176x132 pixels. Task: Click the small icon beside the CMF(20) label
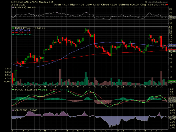click(x=13, y=110)
